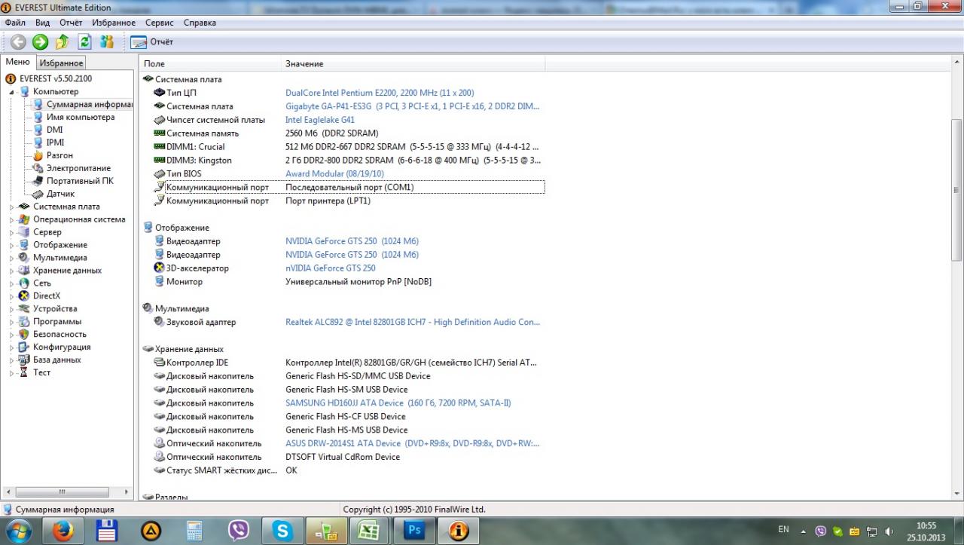
Task: Open the Справка menu
Action: pos(200,23)
